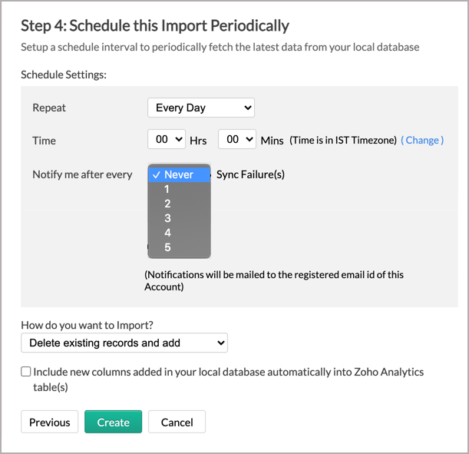Click the 'Notify me after every' label
This screenshot has height=454, width=469.
[82, 174]
